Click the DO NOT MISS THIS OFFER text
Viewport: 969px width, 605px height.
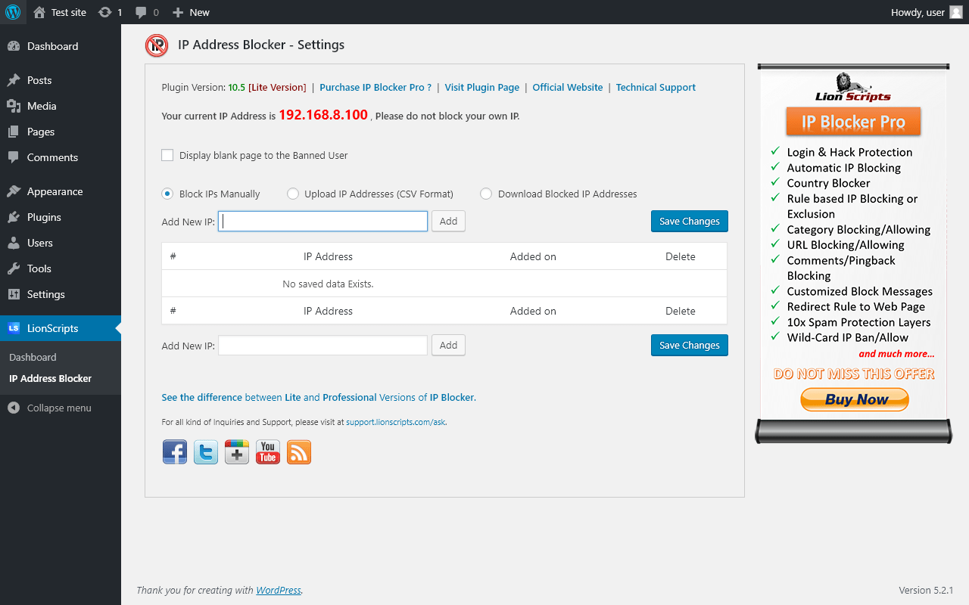[x=854, y=374]
